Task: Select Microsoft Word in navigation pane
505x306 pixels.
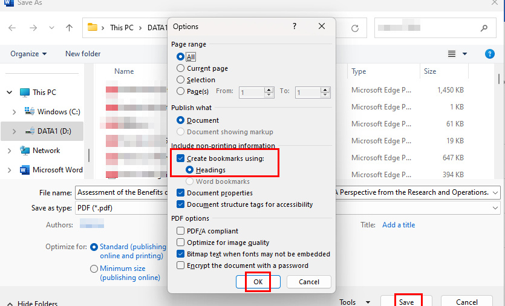Action: point(57,170)
